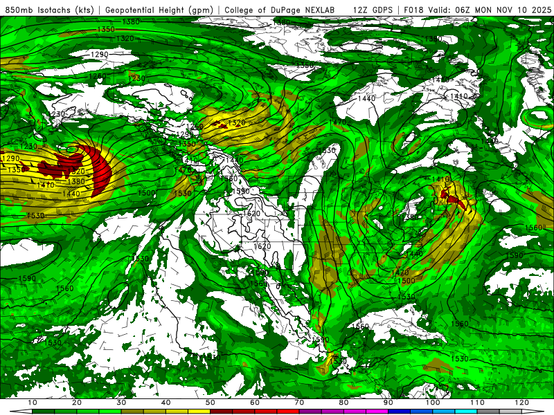Click the 30 kt value on color scale
Viewport: 554px width, 415px height.
click(121, 403)
